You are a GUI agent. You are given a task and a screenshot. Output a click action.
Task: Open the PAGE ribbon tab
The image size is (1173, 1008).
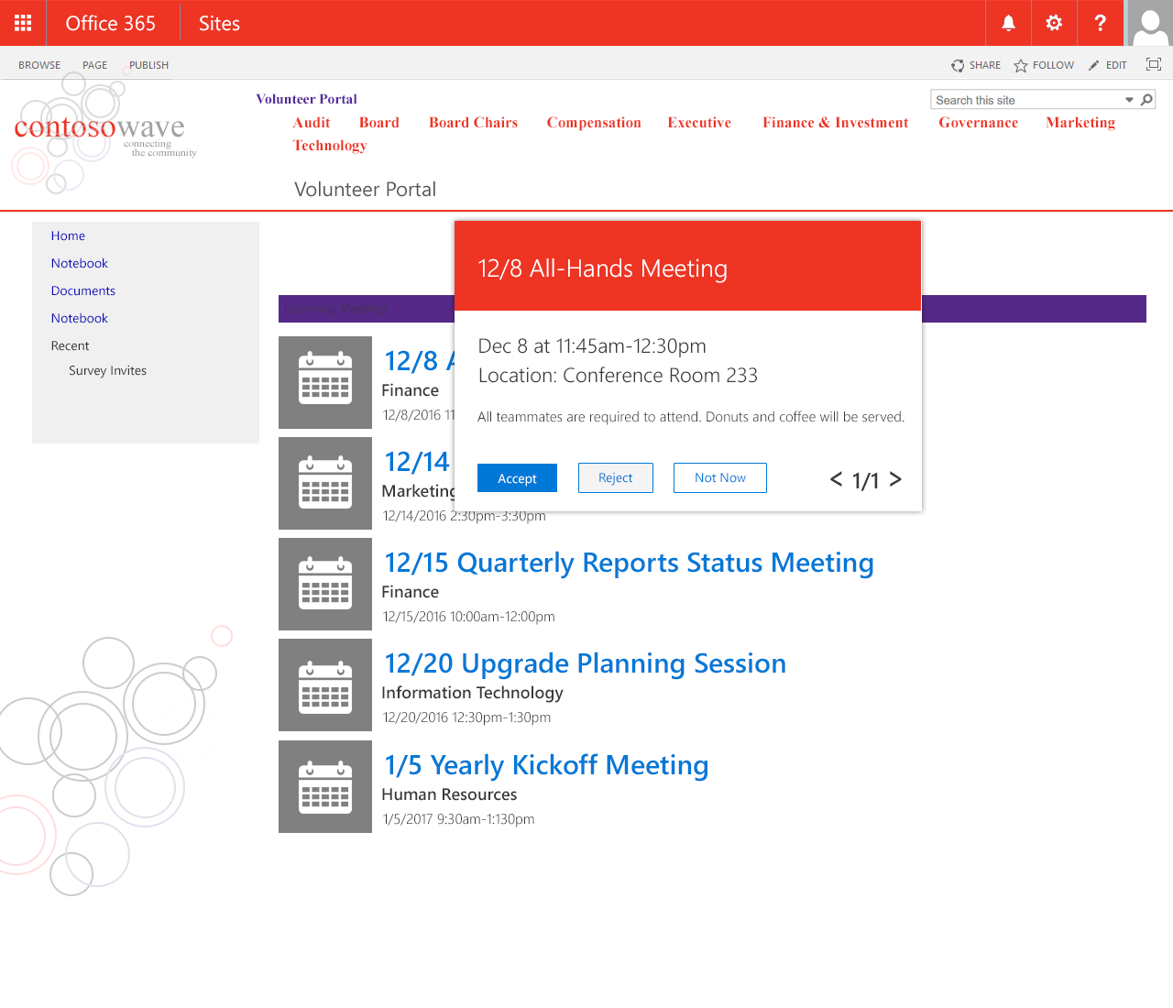(94, 65)
